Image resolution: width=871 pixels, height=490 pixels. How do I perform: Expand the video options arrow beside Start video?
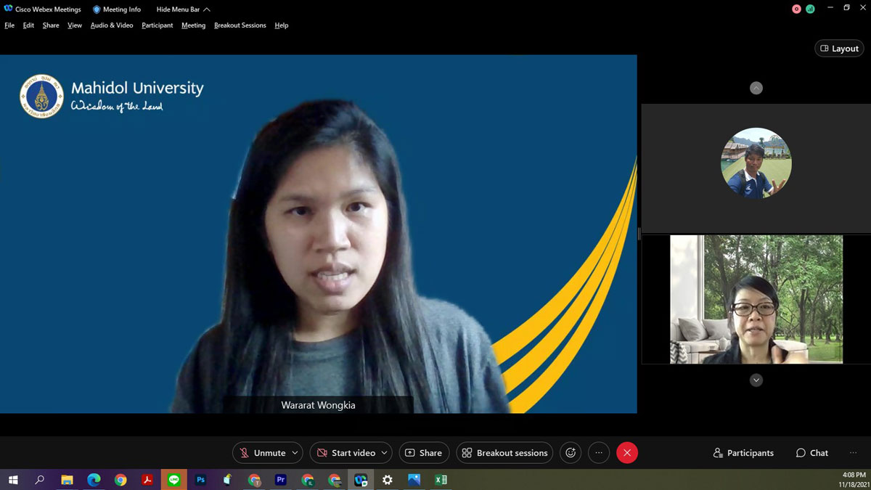[384, 453]
